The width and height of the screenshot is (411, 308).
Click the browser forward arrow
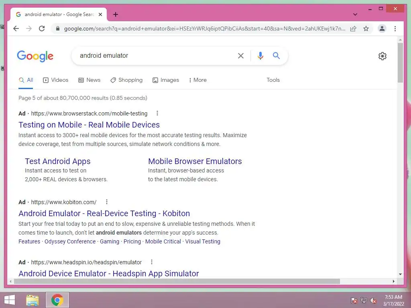pos(29,28)
